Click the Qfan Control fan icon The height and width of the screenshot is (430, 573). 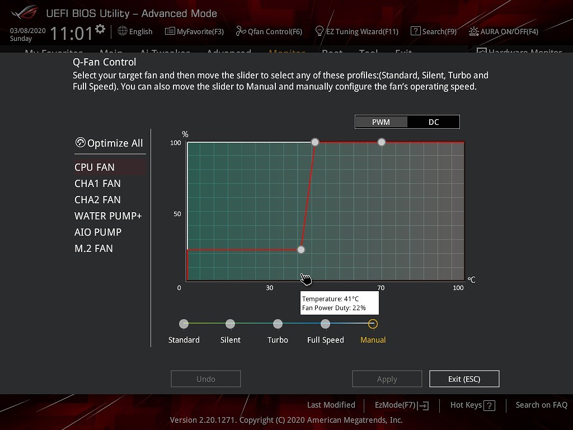click(x=241, y=31)
